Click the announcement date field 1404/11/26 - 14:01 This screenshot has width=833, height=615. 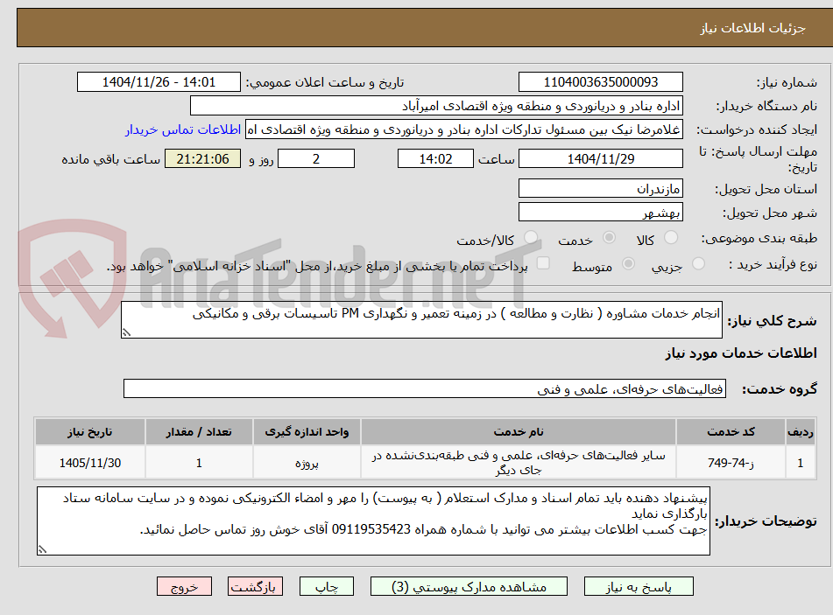pos(159,82)
